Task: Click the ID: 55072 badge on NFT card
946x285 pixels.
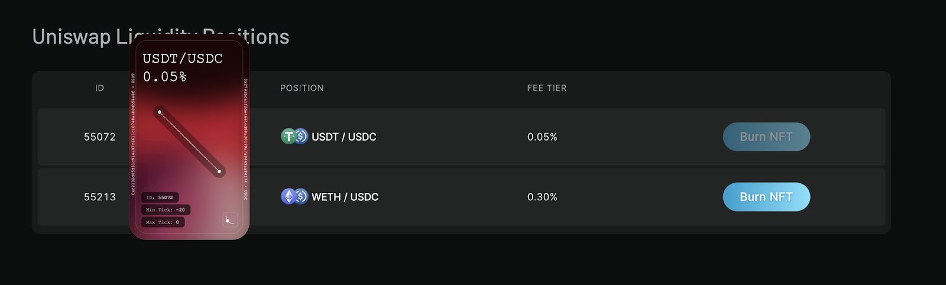Action: click(160, 197)
